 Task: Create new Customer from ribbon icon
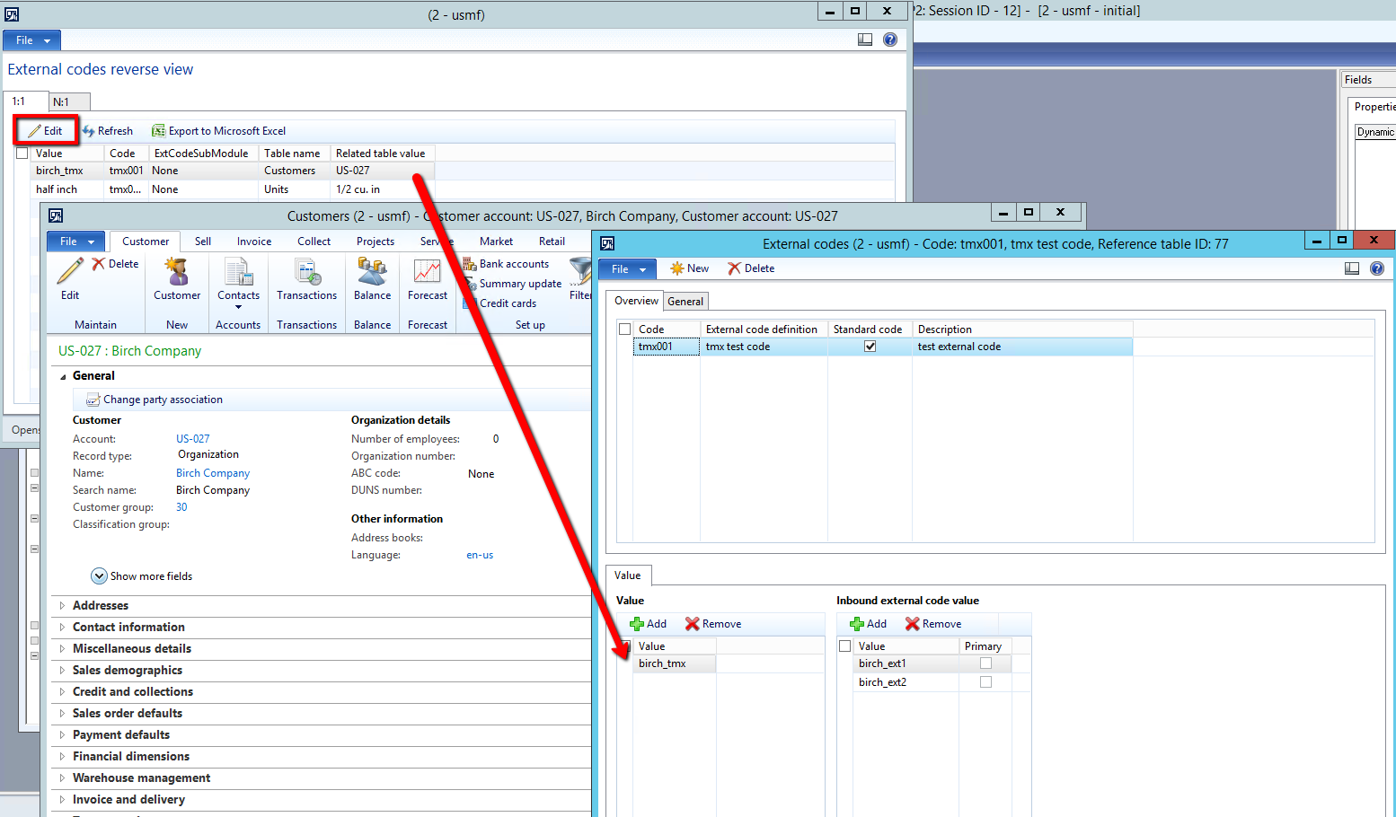point(177,271)
